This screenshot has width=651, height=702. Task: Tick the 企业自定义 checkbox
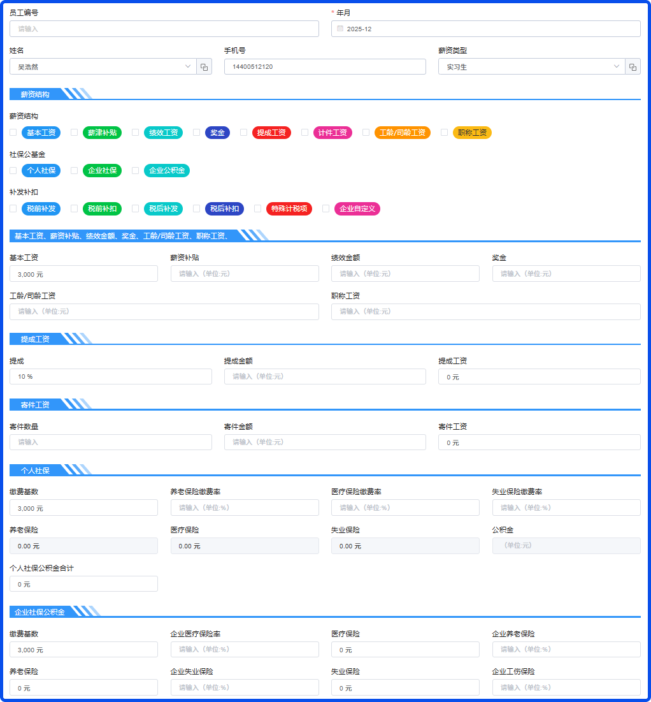325,208
